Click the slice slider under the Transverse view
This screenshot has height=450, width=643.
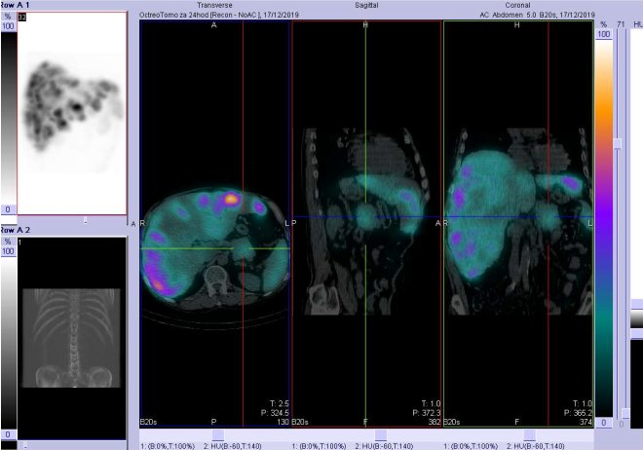[217, 434]
